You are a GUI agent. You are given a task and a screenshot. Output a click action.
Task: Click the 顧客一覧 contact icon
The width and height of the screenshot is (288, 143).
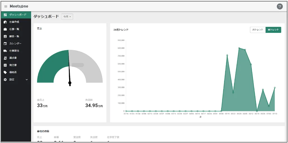click(x=5, y=36)
